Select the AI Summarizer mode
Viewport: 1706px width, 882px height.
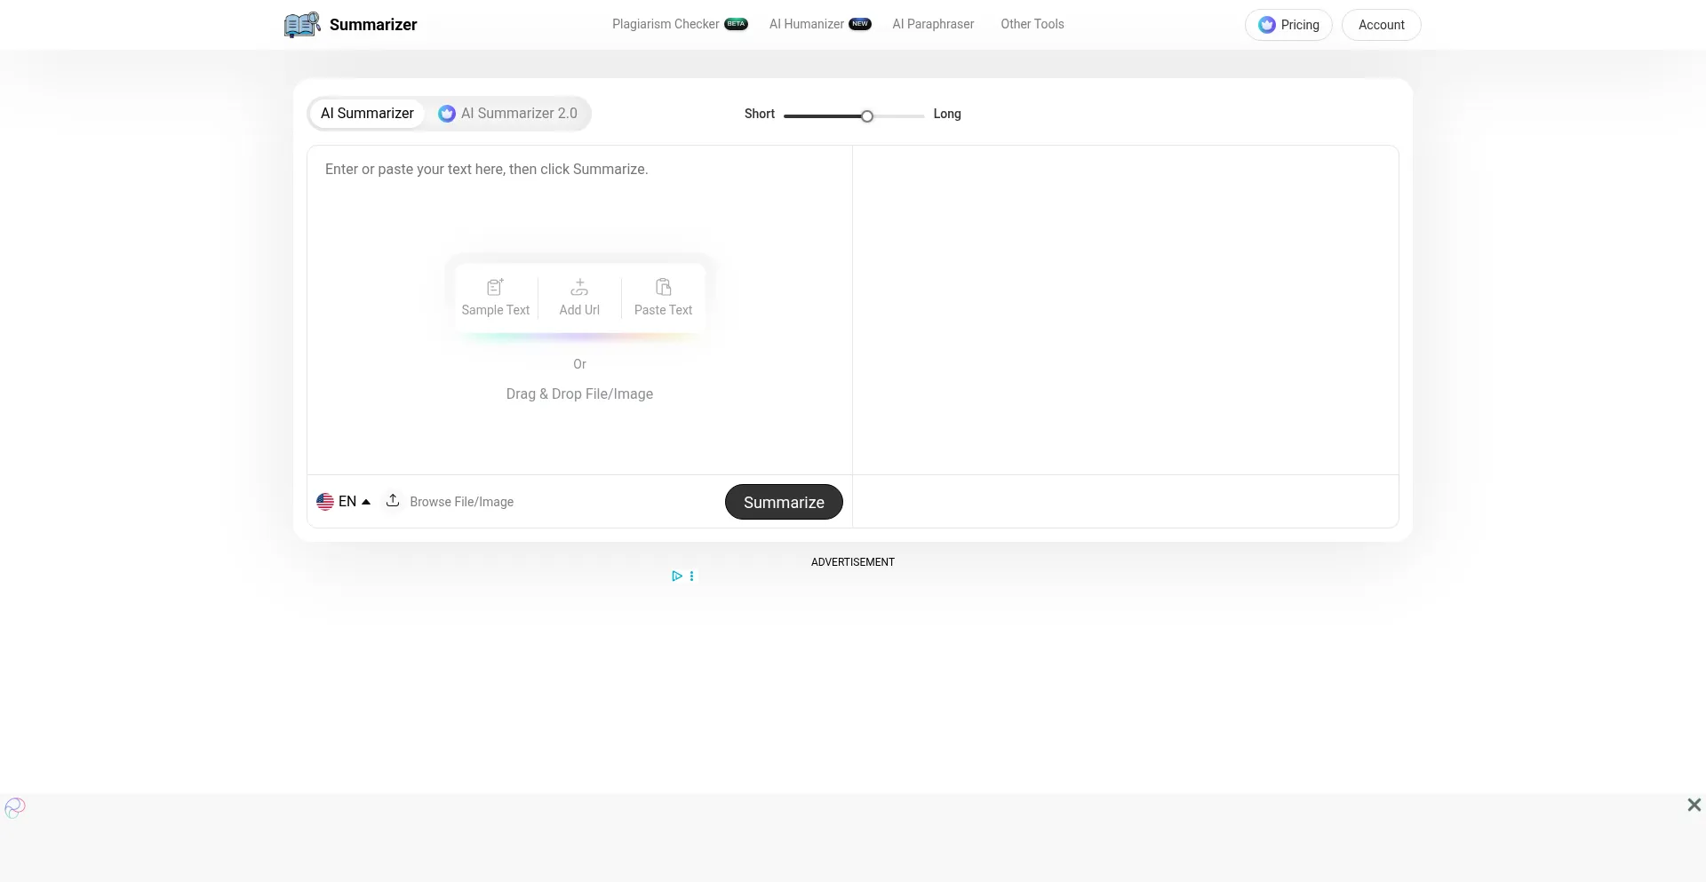point(367,114)
